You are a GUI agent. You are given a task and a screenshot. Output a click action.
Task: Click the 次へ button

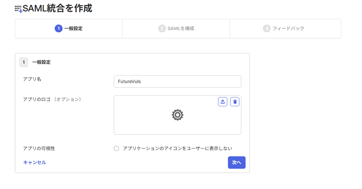click(x=237, y=163)
